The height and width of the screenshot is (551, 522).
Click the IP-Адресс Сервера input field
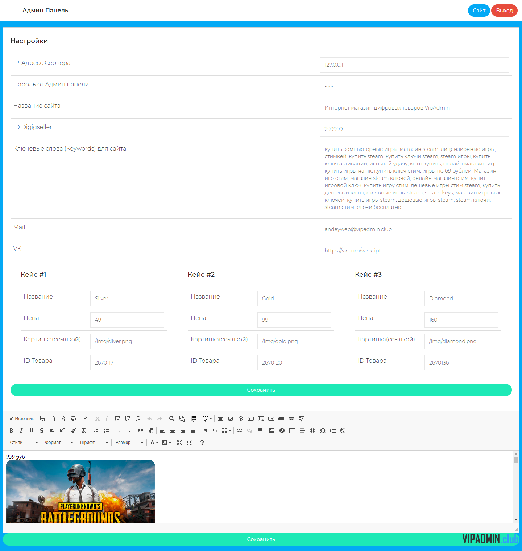coord(414,65)
